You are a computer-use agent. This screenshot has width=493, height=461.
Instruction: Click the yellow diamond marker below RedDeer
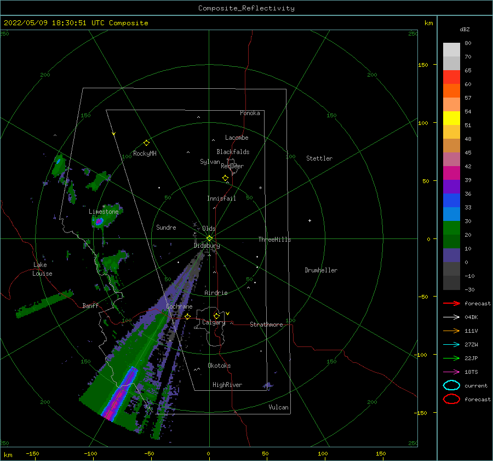pos(225,178)
